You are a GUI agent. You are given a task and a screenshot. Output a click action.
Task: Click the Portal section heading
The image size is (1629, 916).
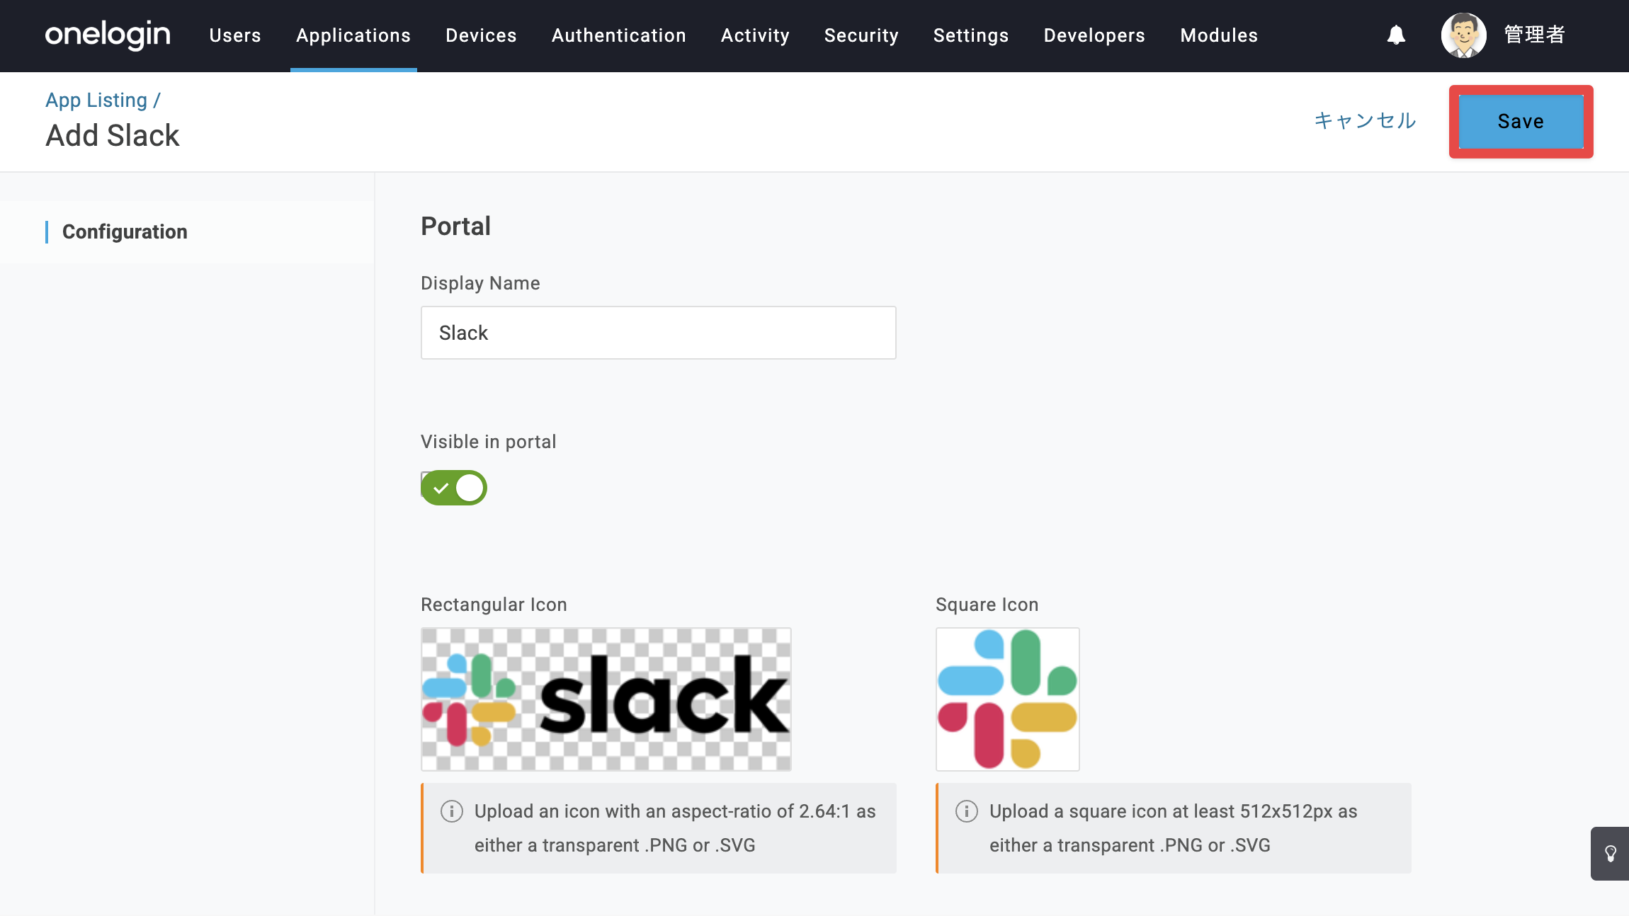click(455, 227)
